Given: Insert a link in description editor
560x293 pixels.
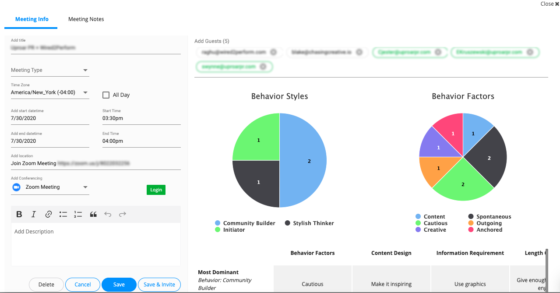Looking at the screenshot, I should [49, 214].
